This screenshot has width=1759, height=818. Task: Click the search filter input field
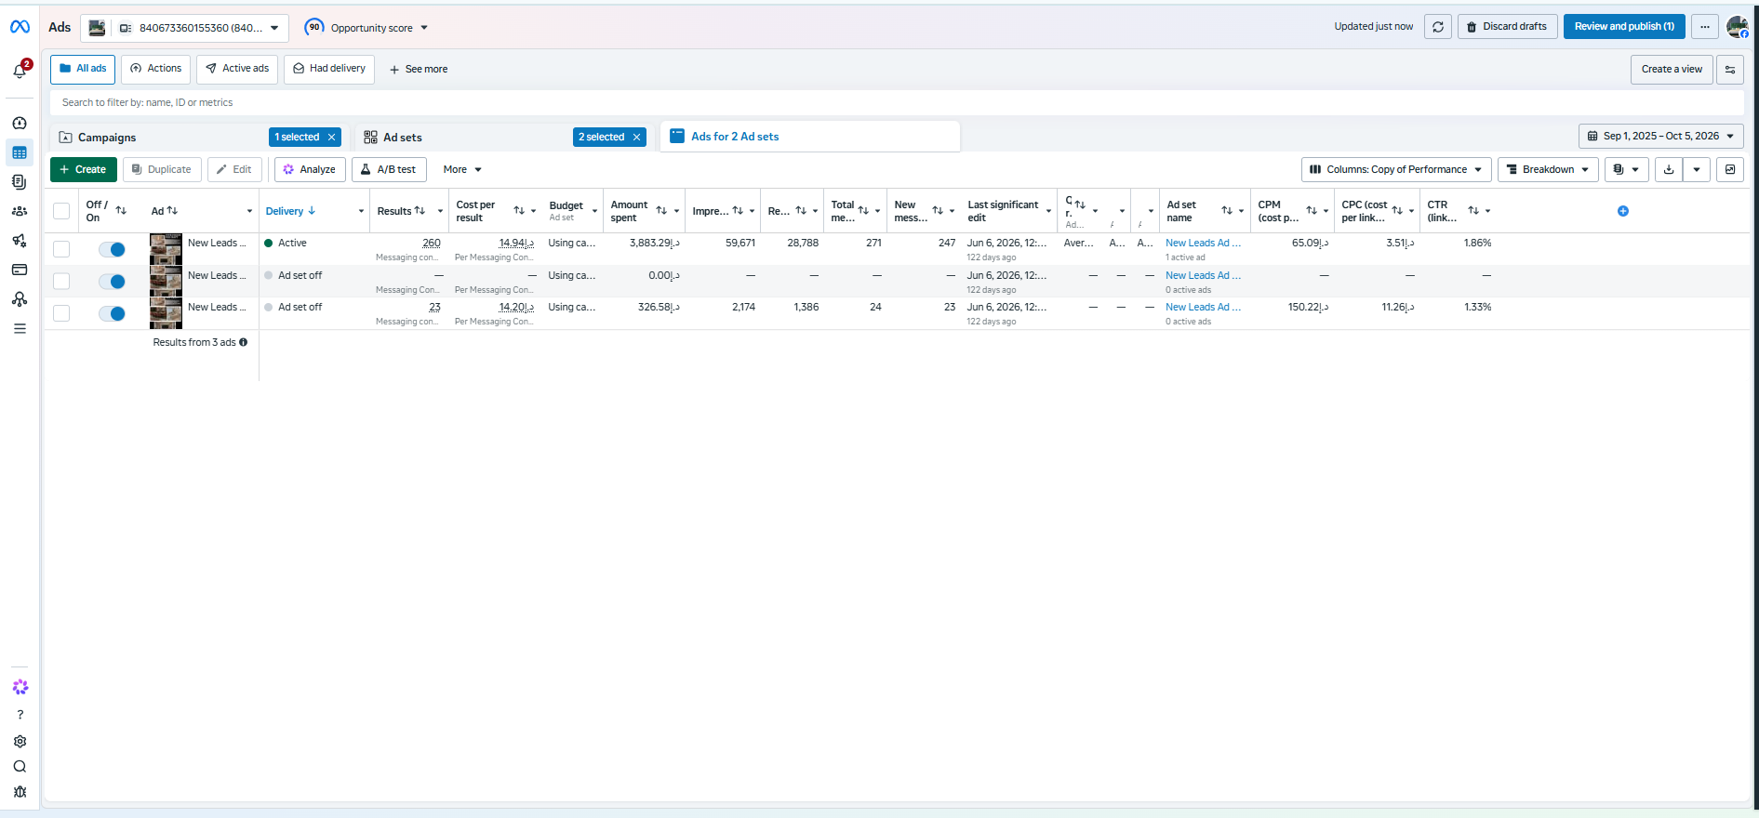click(897, 103)
